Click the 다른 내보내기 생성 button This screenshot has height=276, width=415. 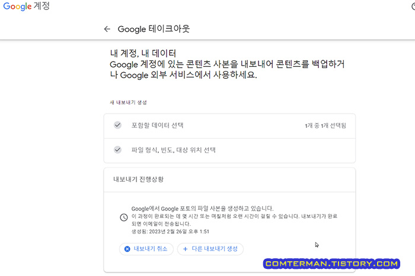(210, 249)
